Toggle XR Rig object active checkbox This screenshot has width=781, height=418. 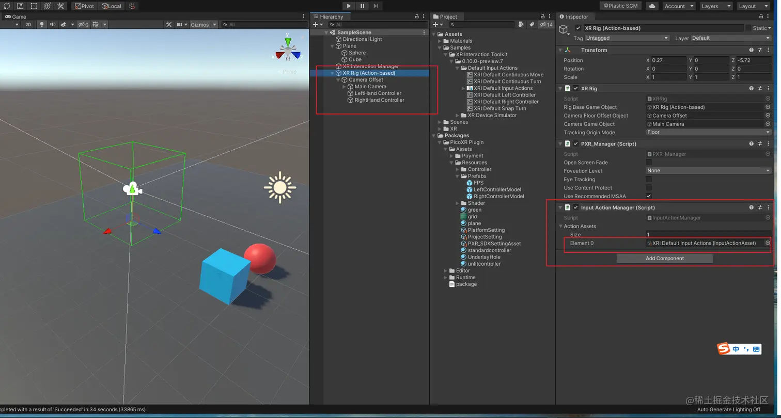(x=579, y=28)
